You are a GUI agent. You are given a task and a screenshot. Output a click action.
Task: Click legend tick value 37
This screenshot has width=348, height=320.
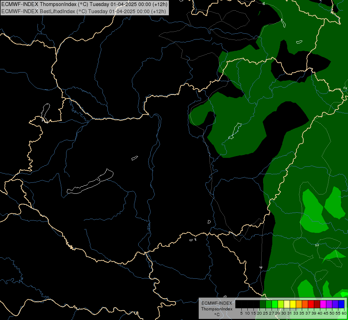click(308, 313)
